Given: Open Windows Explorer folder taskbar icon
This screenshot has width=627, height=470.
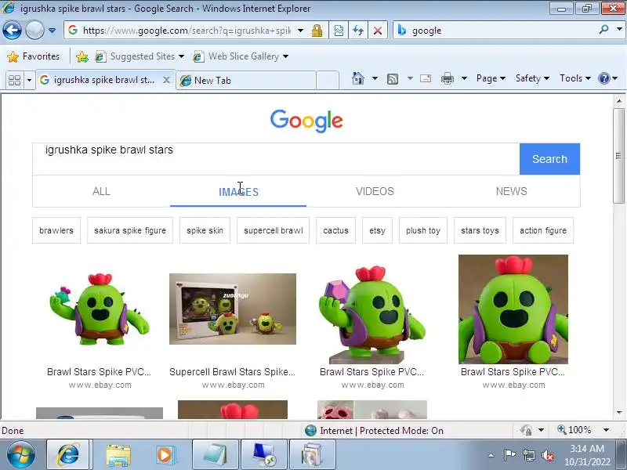Looking at the screenshot, I should pos(118,455).
